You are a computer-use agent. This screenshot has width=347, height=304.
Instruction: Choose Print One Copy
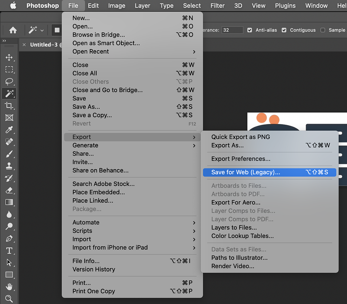[132, 291]
